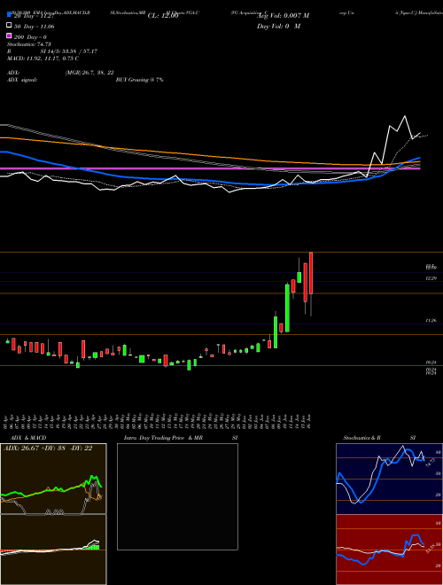
Task: Click the 'ADX: 26.67 +DY: 38 -DY: 22' header
Action: [x=47, y=448]
